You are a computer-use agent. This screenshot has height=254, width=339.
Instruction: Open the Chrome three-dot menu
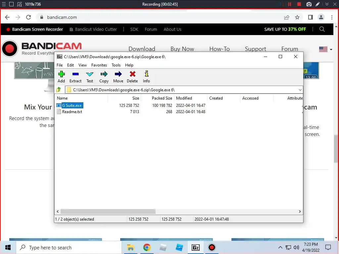332,17
